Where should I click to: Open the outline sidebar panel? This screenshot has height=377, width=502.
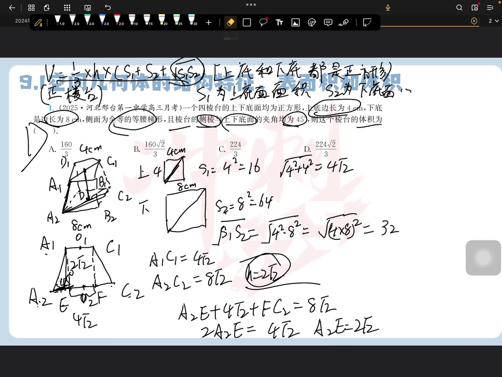pyautogui.click(x=490, y=8)
